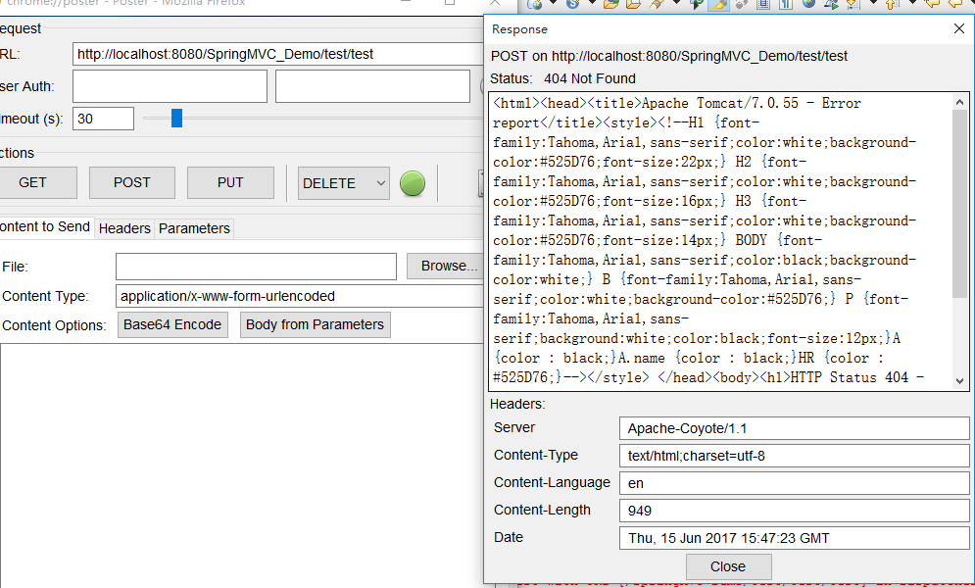Click the blue S icon in top toolbar
This screenshot has height=588, width=975.
pyautogui.click(x=571, y=5)
